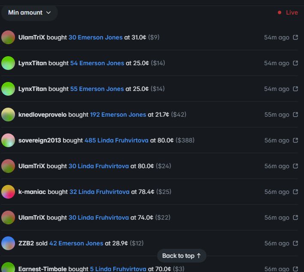304x272 pixels.
Task: Open the 485 Linda Fruhvirtova market link
Action: point(116,140)
